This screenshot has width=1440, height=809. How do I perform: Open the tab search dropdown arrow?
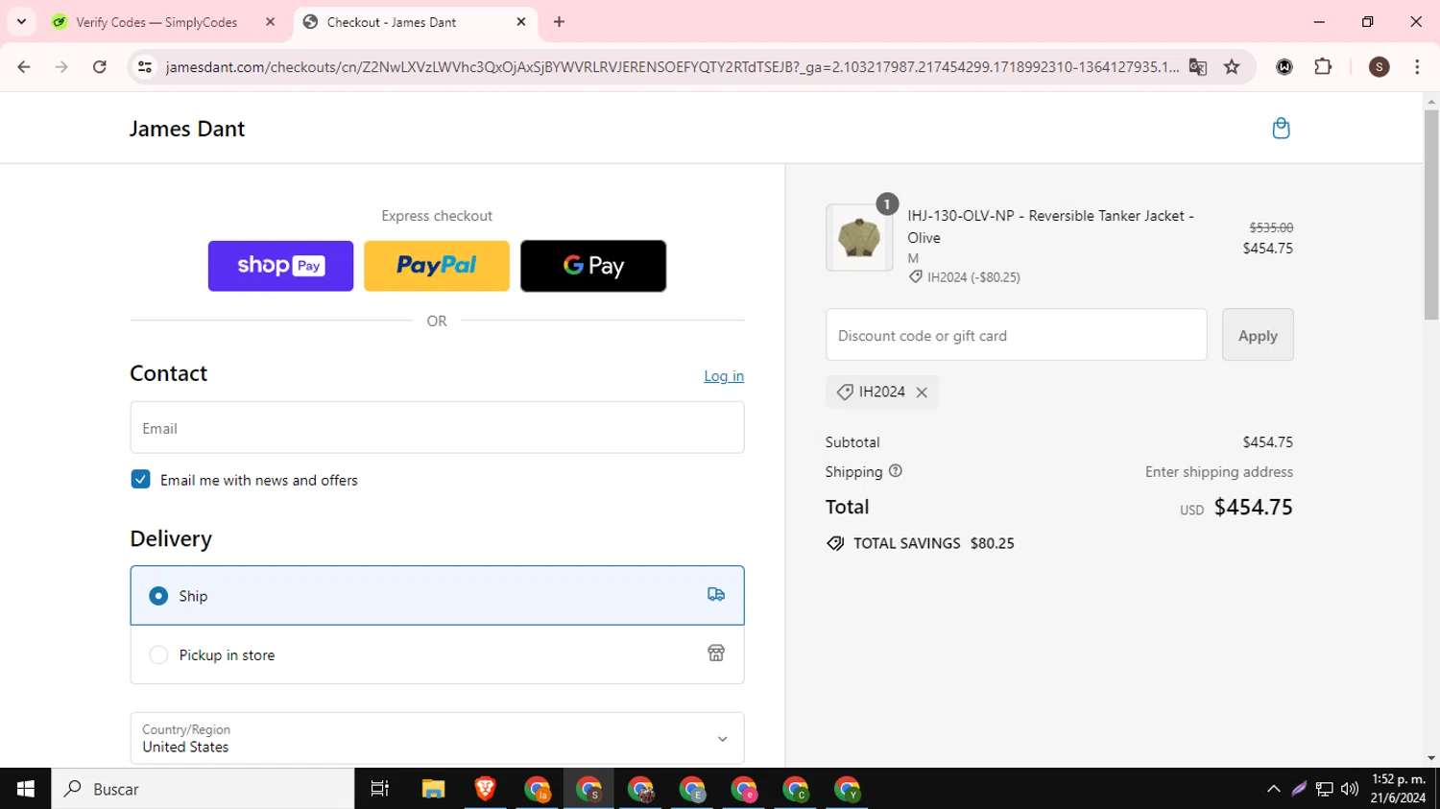click(21, 21)
